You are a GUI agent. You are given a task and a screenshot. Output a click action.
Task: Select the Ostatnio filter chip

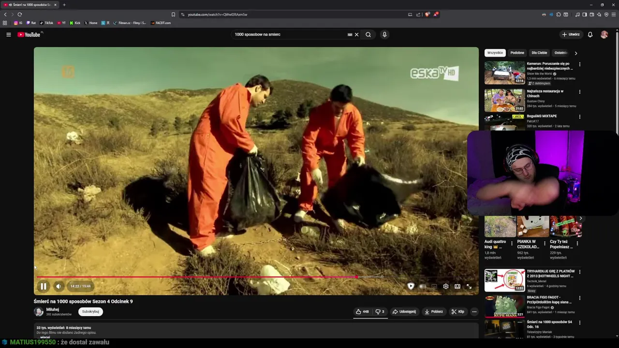click(561, 53)
